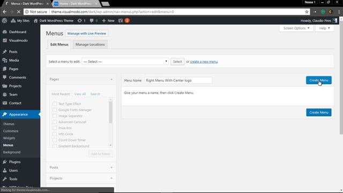Switch to the Home - Dark WordPress browser tab
The width and height of the screenshot is (343, 193).
pyautogui.click(x=76, y=4)
